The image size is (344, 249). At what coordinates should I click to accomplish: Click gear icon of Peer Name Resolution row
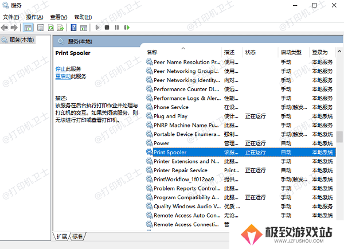tap(150, 62)
